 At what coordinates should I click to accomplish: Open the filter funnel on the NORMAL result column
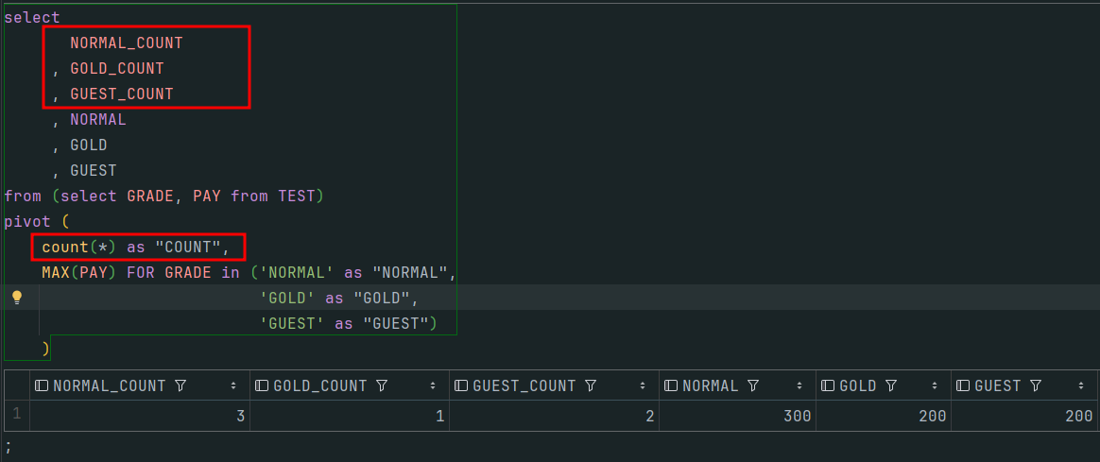click(753, 385)
